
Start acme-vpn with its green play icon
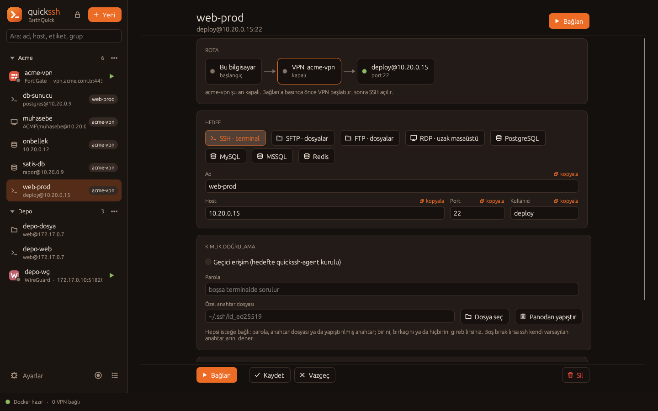pyautogui.click(x=111, y=76)
